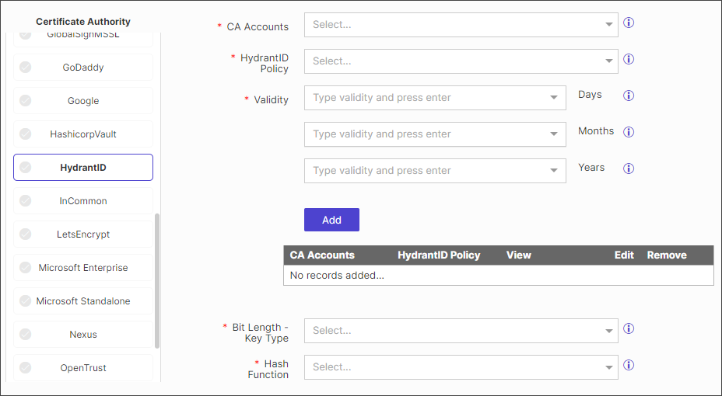This screenshot has width=722, height=396.
Task: Expand the Hash Function dropdown arrow
Action: 608,367
